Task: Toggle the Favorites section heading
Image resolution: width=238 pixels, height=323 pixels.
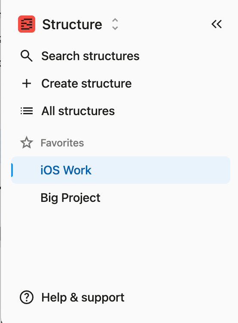Action: click(62, 143)
